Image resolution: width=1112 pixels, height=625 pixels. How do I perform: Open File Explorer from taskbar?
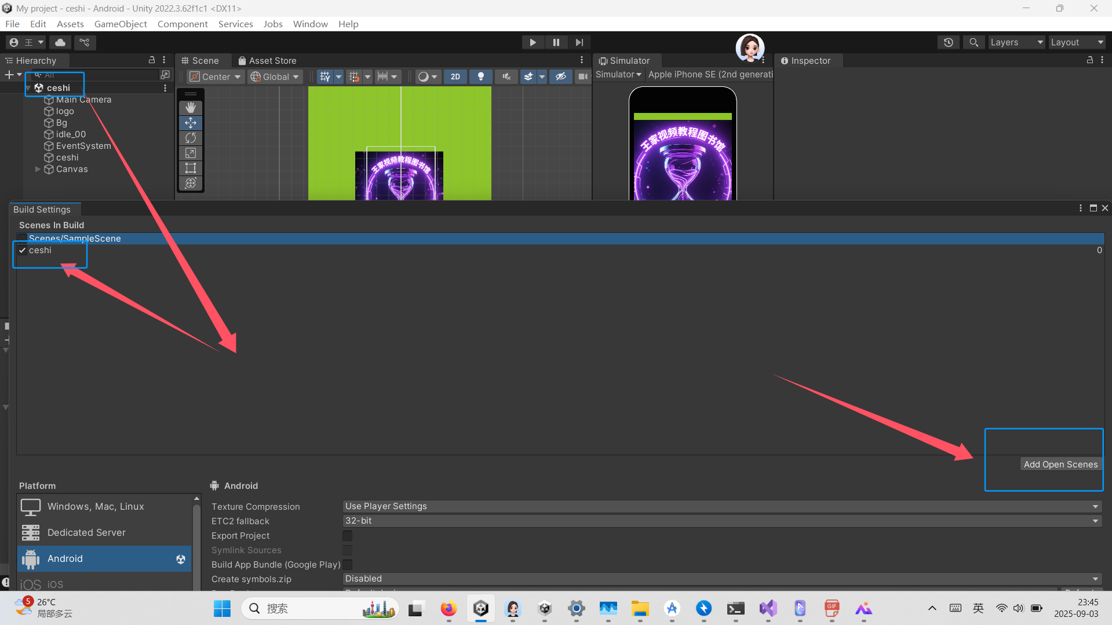[x=640, y=609]
